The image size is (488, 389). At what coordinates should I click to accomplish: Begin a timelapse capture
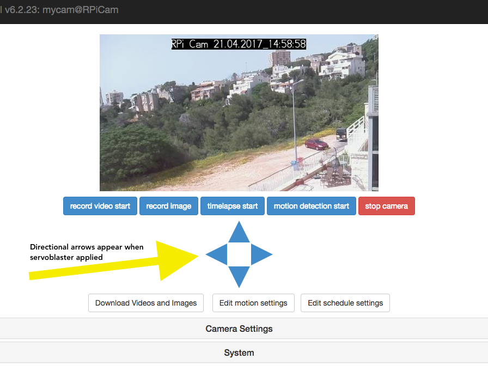(x=233, y=206)
